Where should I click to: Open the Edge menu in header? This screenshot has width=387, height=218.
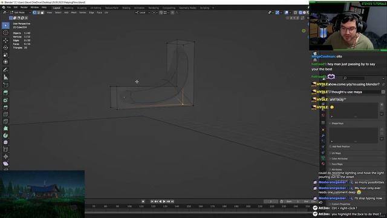(91, 12)
